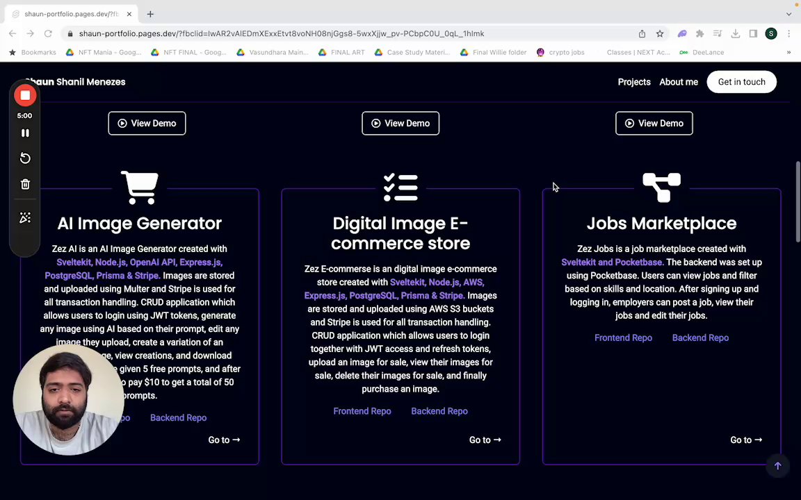801x500 pixels.
Task: Restart the recording using the rewind icon
Action: tap(25, 158)
